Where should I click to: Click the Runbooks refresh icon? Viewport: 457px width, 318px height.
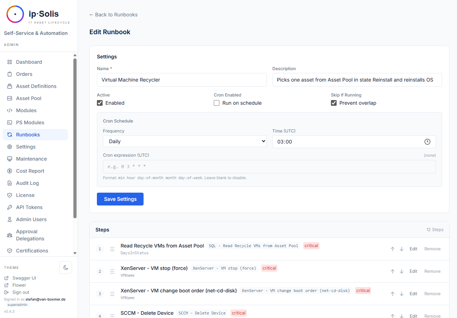[10, 135]
